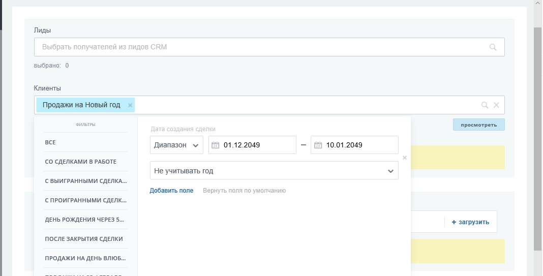Image resolution: width=543 pixels, height=276 pixels.
Task: Click the search magnifier in Клиенты field
Action: (485, 105)
